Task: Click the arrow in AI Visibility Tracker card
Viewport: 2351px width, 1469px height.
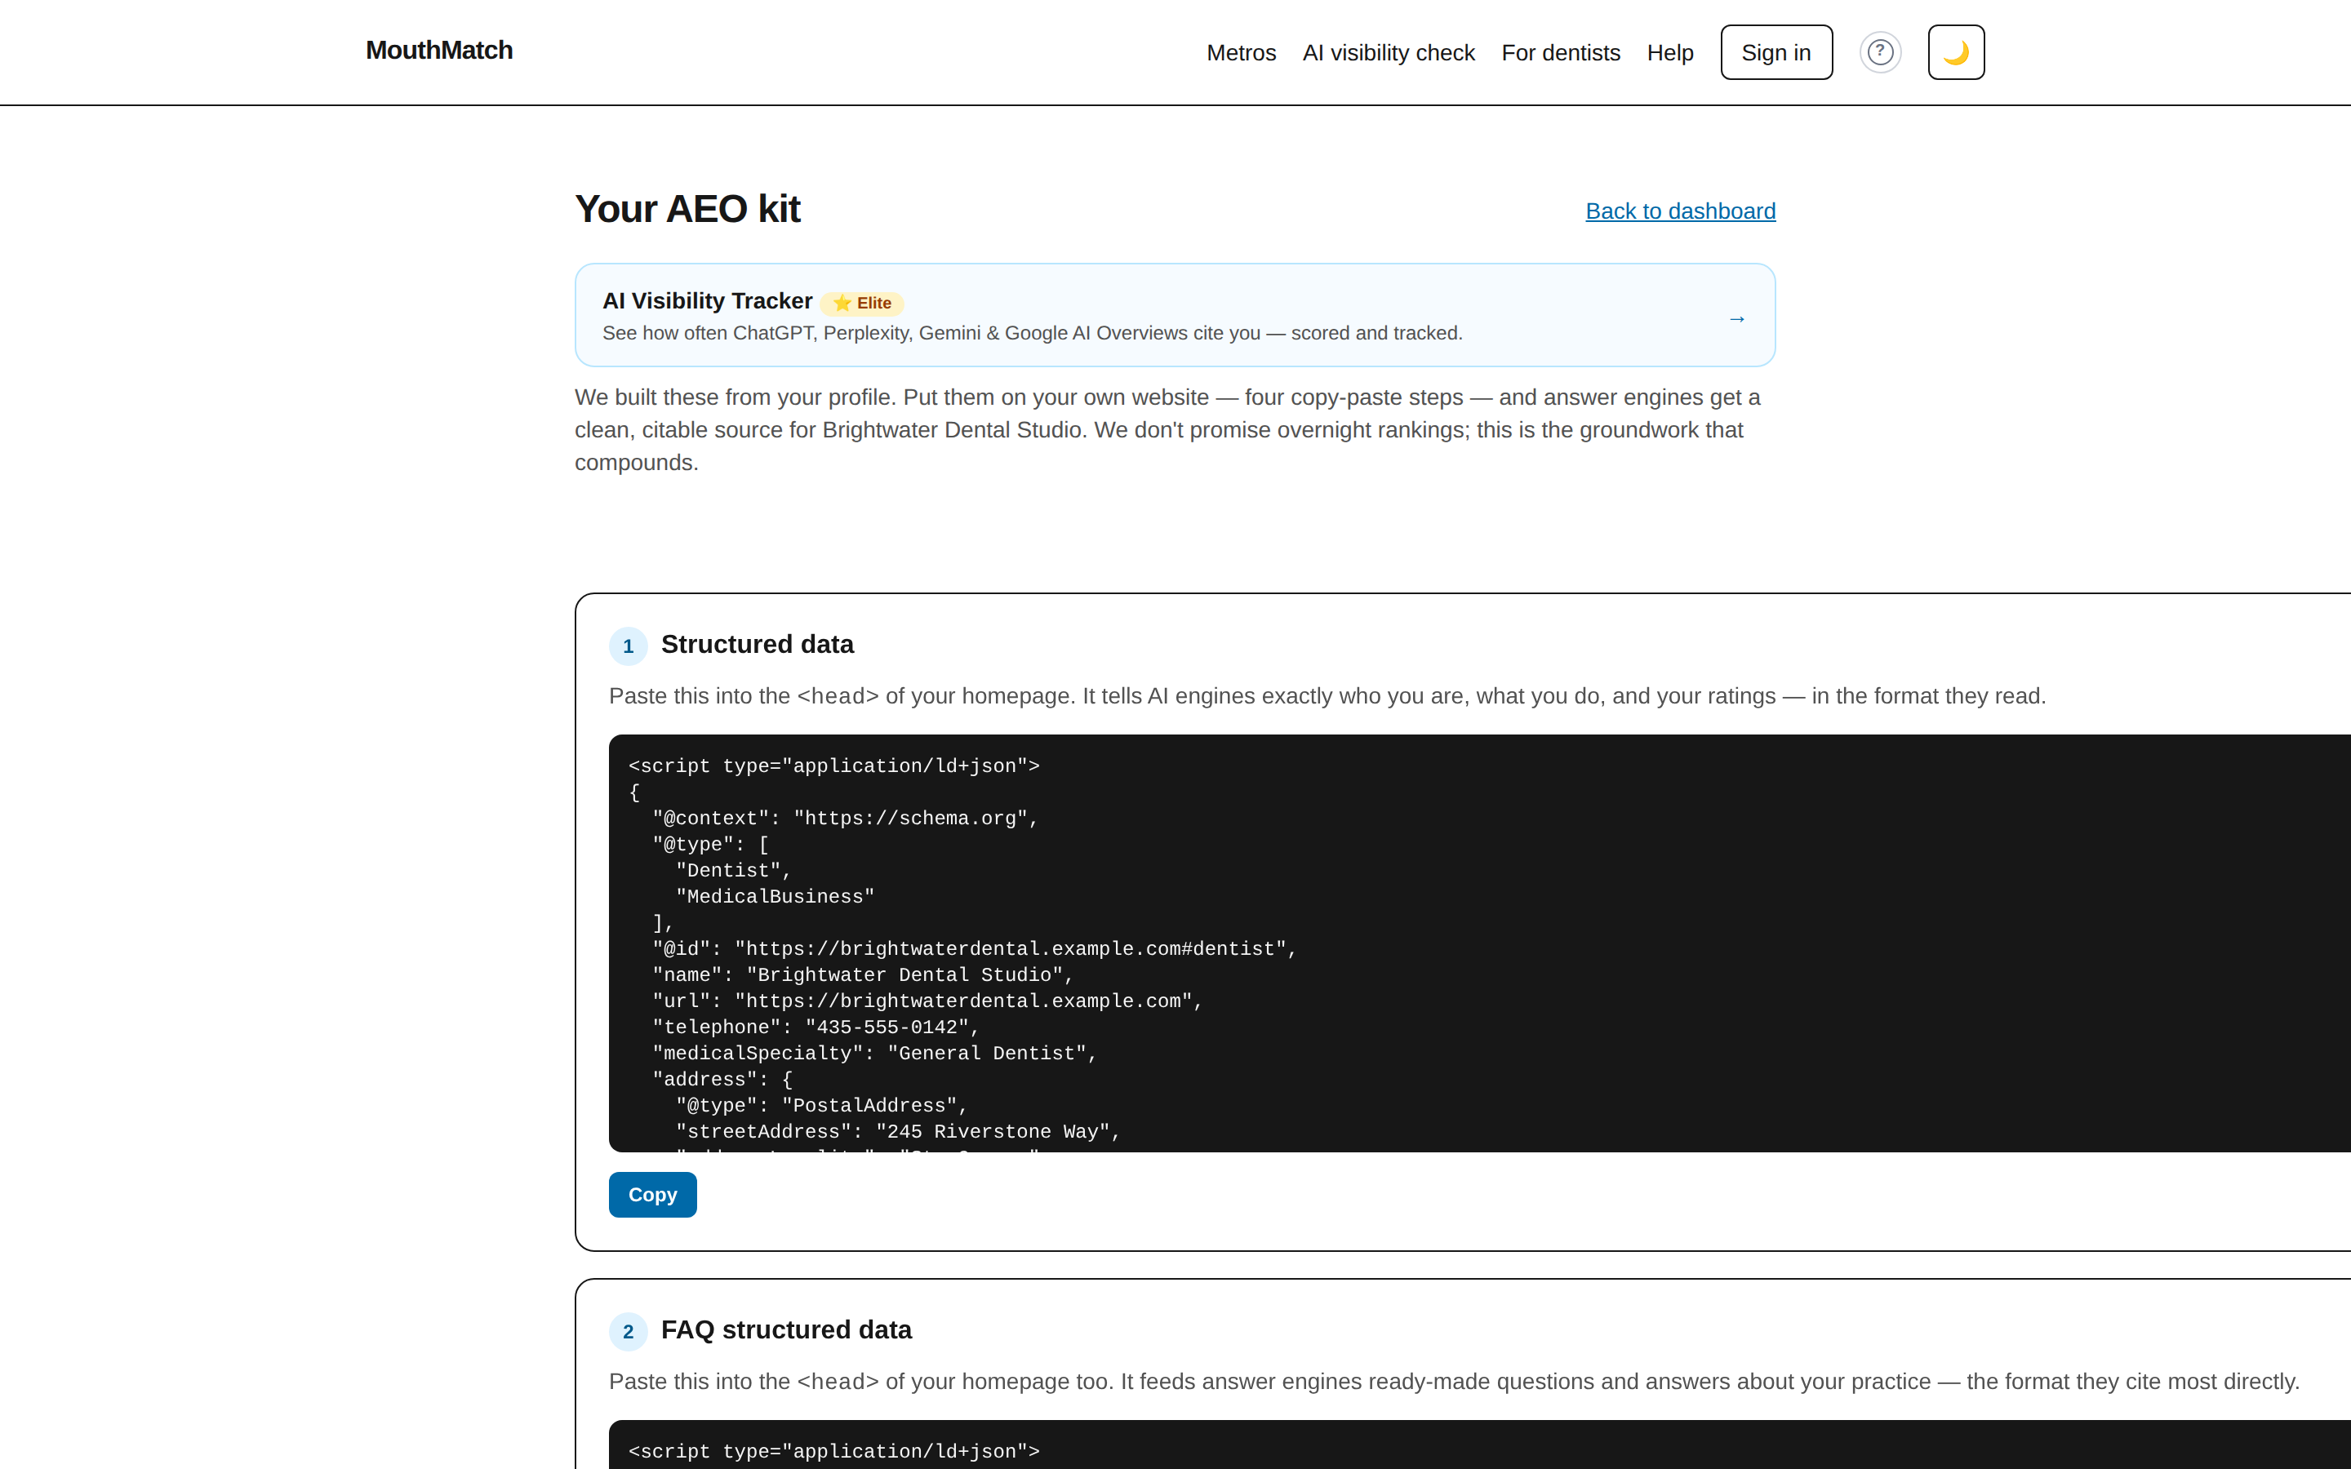Action: point(1737,318)
